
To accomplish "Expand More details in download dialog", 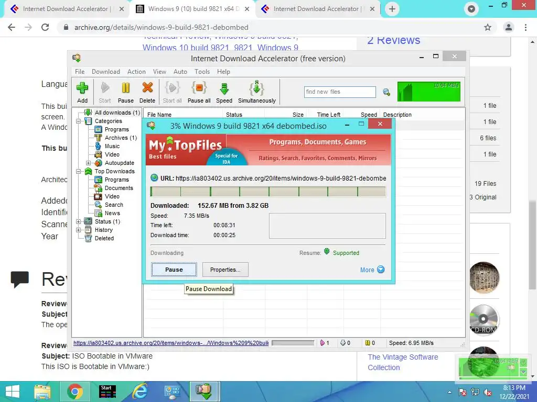I will point(372,270).
